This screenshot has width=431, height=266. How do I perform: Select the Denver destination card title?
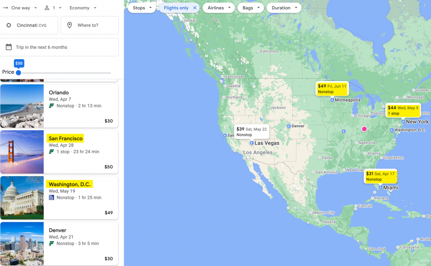point(57,230)
